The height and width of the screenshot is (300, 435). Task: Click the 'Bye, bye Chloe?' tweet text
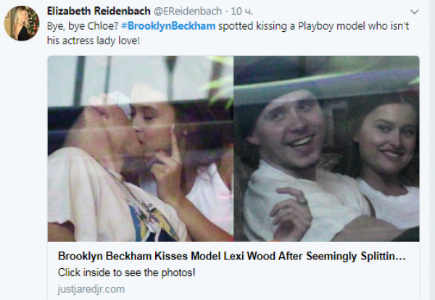(83, 26)
